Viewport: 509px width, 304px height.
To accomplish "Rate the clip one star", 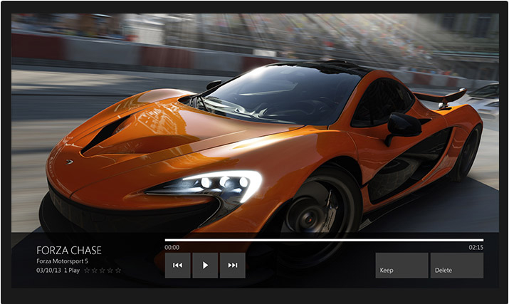I will (88, 271).
